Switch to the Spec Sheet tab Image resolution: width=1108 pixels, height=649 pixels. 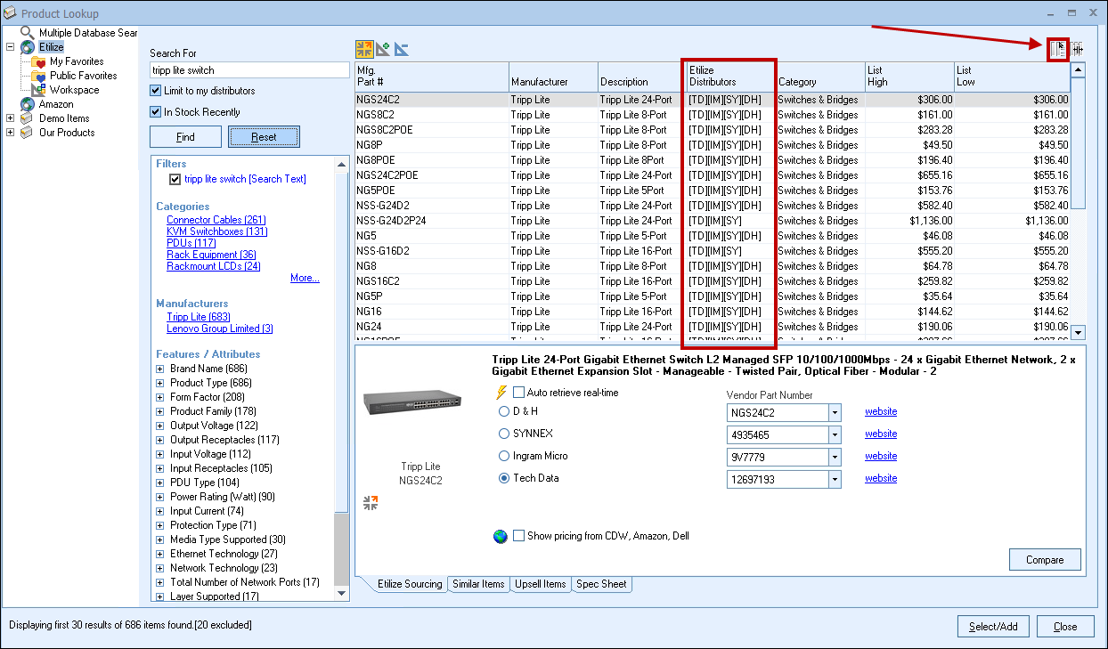601,584
